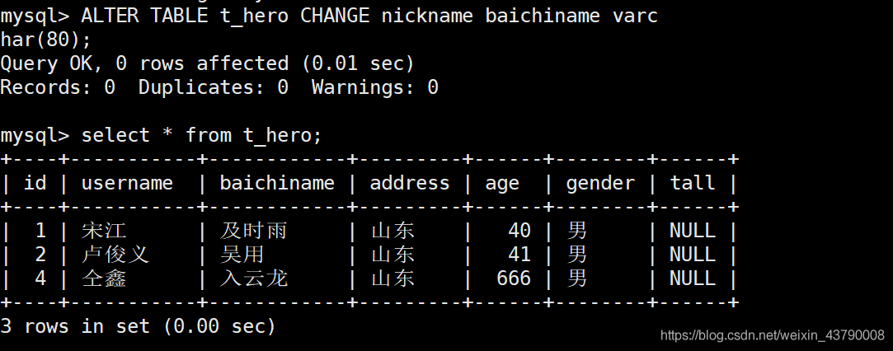This screenshot has width=893, height=351.
Task: Click the 'Query OK, 0 rows affected' line
Action: 207,63
